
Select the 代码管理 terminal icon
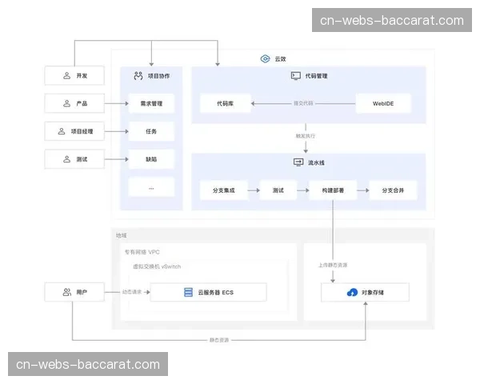click(x=295, y=76)
